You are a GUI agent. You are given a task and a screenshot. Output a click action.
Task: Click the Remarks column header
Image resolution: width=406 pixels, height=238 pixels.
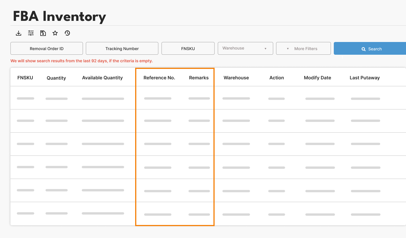click(199, 78)
